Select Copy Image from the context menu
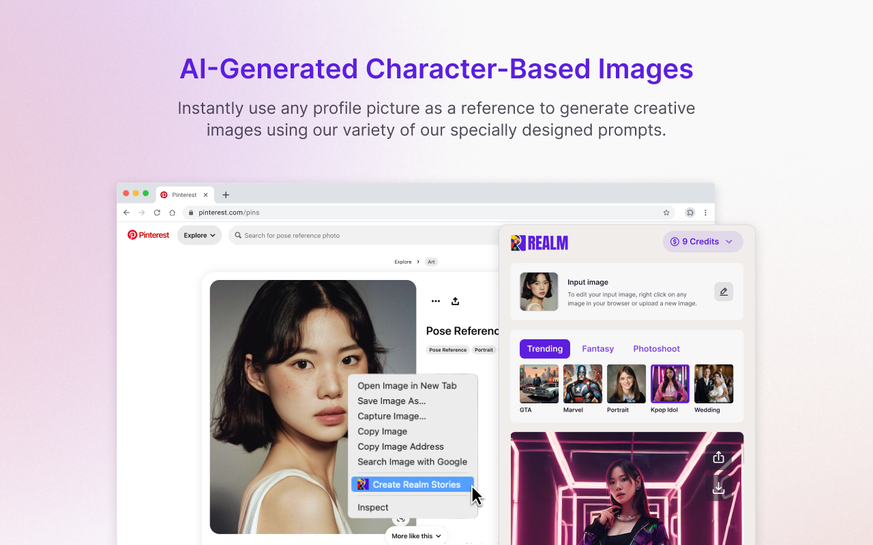This screenshot has height=545, width=873. pyautogui.click(x=383, y=431)
